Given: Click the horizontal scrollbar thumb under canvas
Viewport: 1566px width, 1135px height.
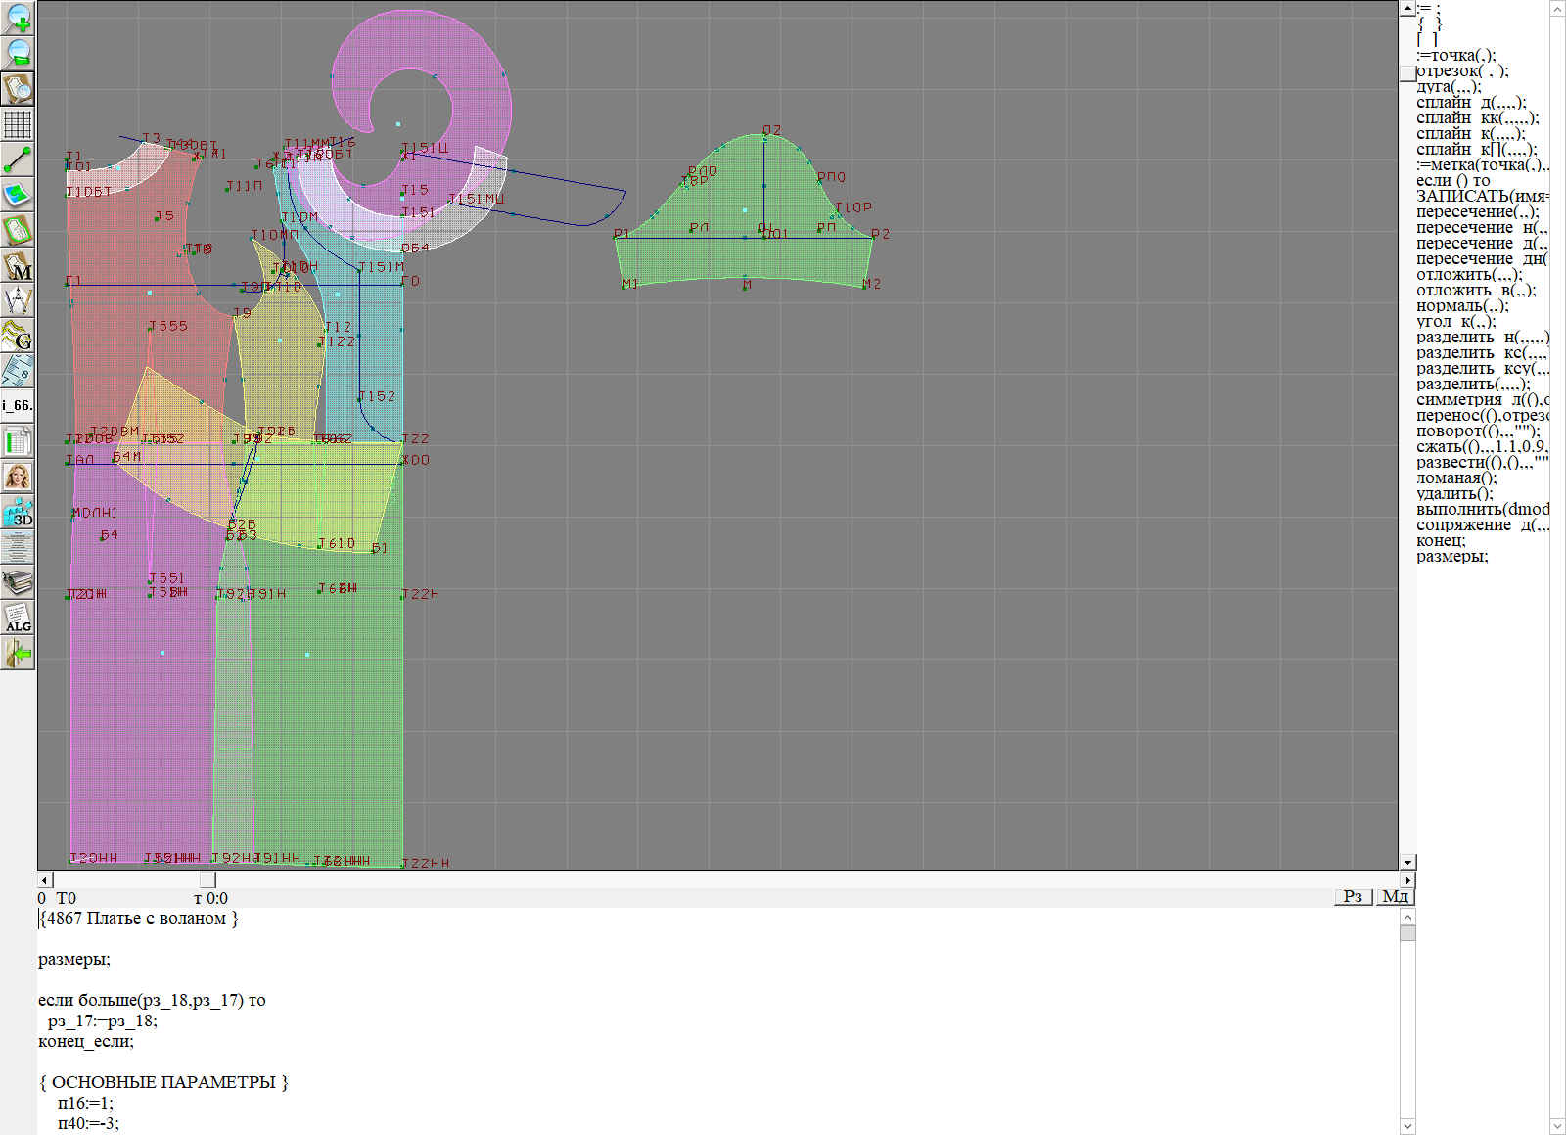Looking at the screenshot, I should click(207, 880).
